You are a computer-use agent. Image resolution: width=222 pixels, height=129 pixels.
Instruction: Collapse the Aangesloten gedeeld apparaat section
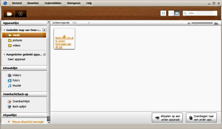(5, 54)
